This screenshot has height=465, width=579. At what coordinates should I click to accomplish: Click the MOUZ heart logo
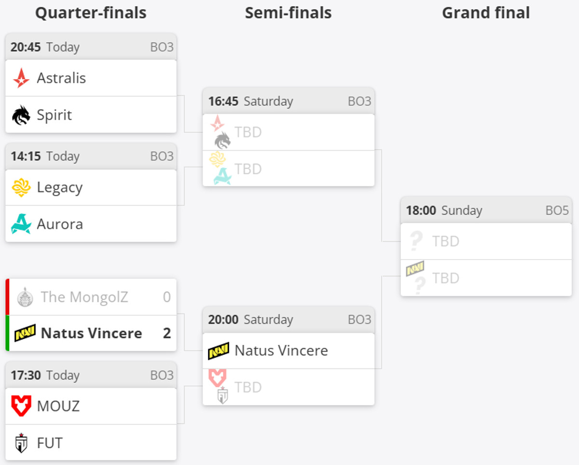(21, 406)
